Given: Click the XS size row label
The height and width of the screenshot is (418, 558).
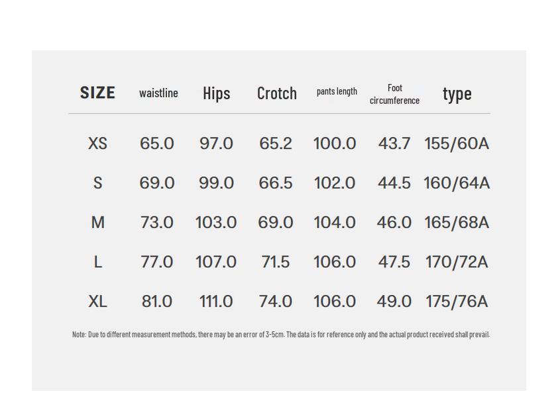Looking at the screenshot, I should [97, 144].
